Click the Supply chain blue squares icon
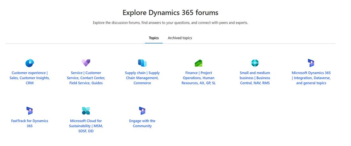The width and height of the screenshot is (351, 146). pos(142,63)
